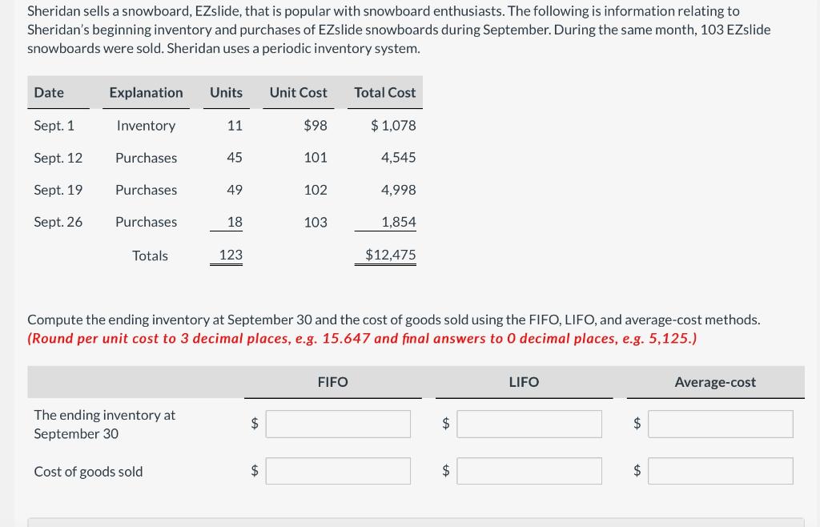
Task: Click the $12,475 total cost value
Action: [x=391, y=255]
